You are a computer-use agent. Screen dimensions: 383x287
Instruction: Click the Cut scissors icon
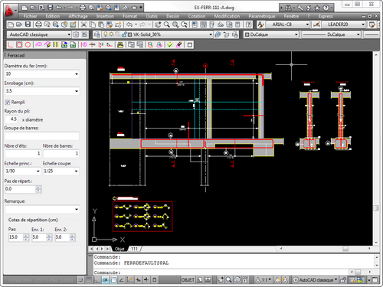coord(83,24)
